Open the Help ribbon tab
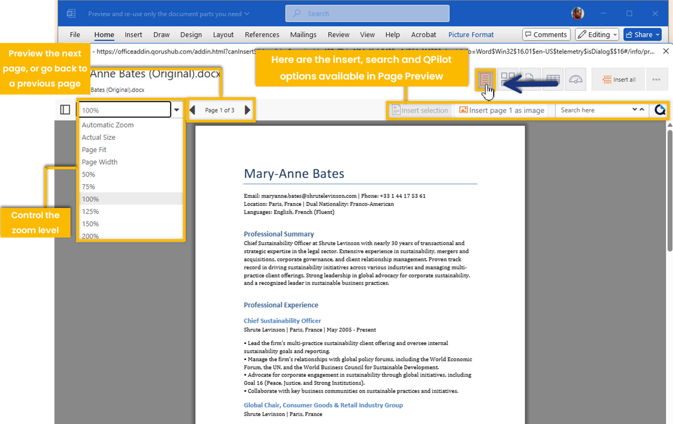 (x=392, y=35)
